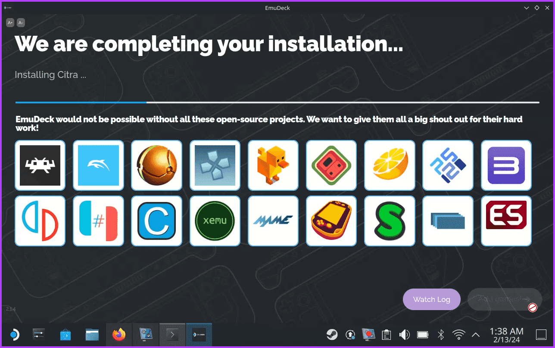
Task: Click the RetroArch emulator icon
Action: pyautogui.click(x=40, y=165)
